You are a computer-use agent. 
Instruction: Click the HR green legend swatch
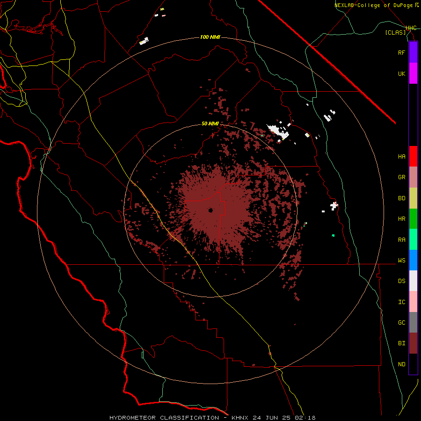pos(413,219)
